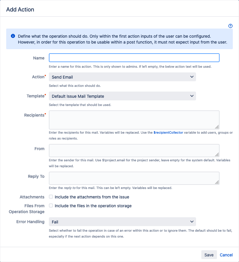Click the Cancel link
The height and width of the screenshot is (262, 239).
pyautogui.click(x=226, y=255)
